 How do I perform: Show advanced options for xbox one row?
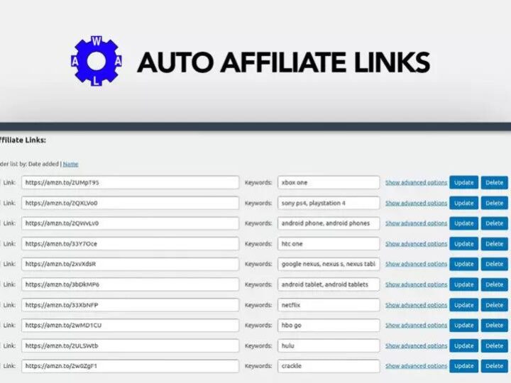coord(416,182)
